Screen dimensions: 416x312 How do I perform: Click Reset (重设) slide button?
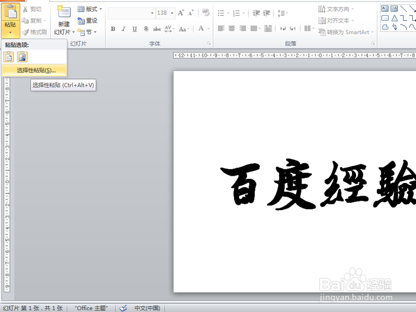click(87, 20)
